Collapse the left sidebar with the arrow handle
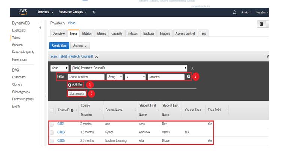 (x=40, y=27)
